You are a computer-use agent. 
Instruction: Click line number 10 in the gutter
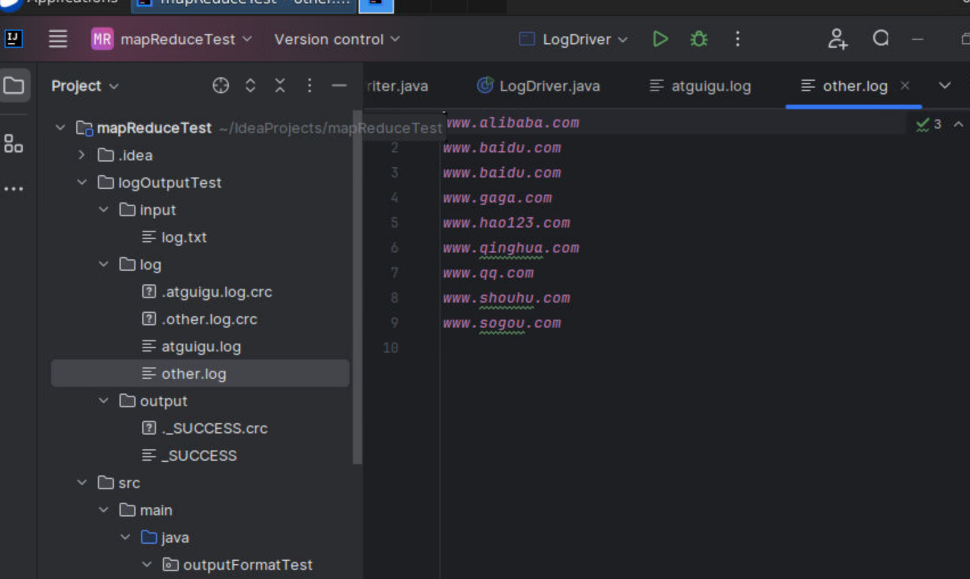tap(391, 348)
